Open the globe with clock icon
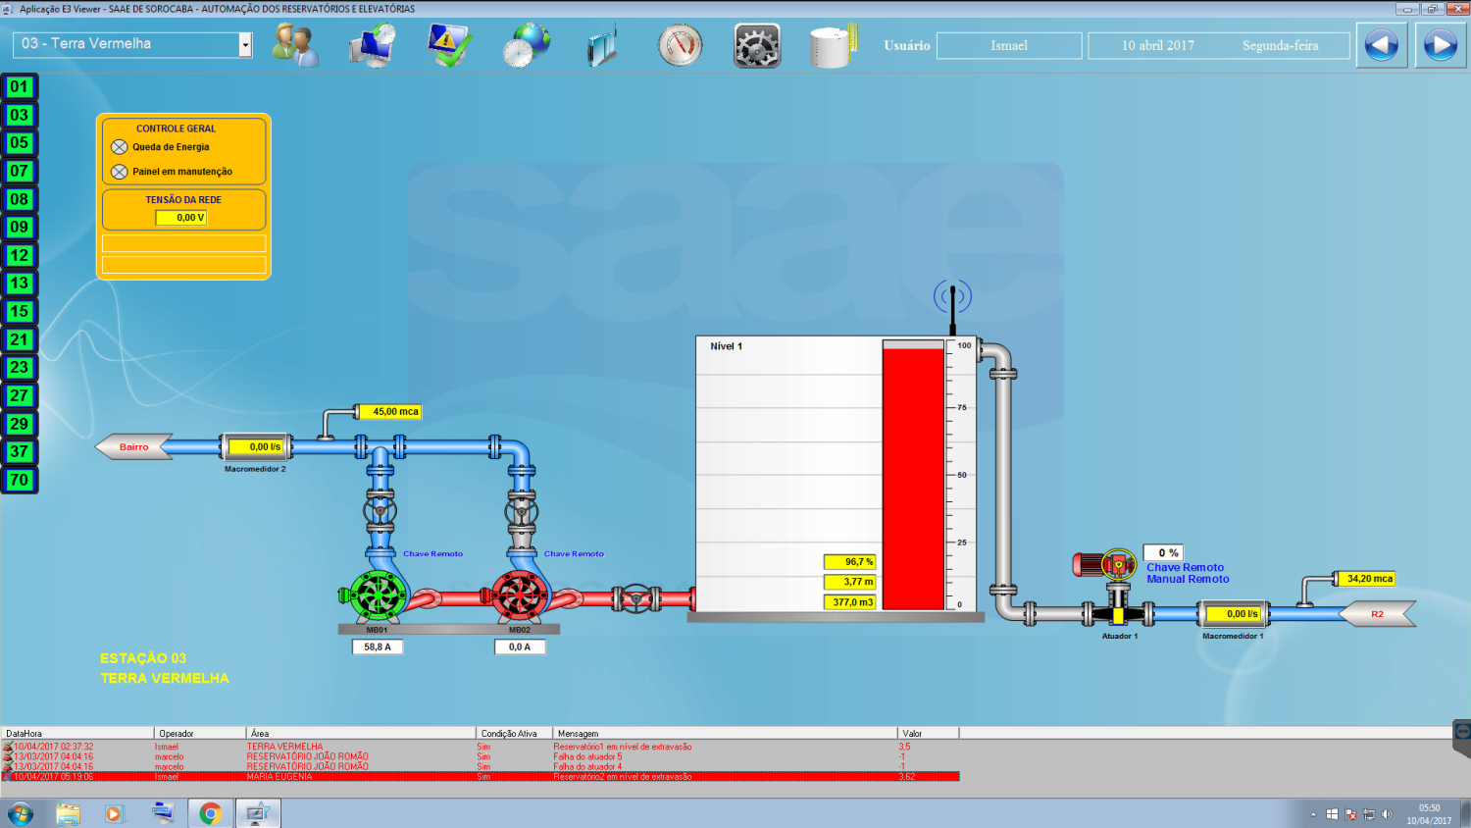Screen dimensions: 1471x828 [527, 45]
